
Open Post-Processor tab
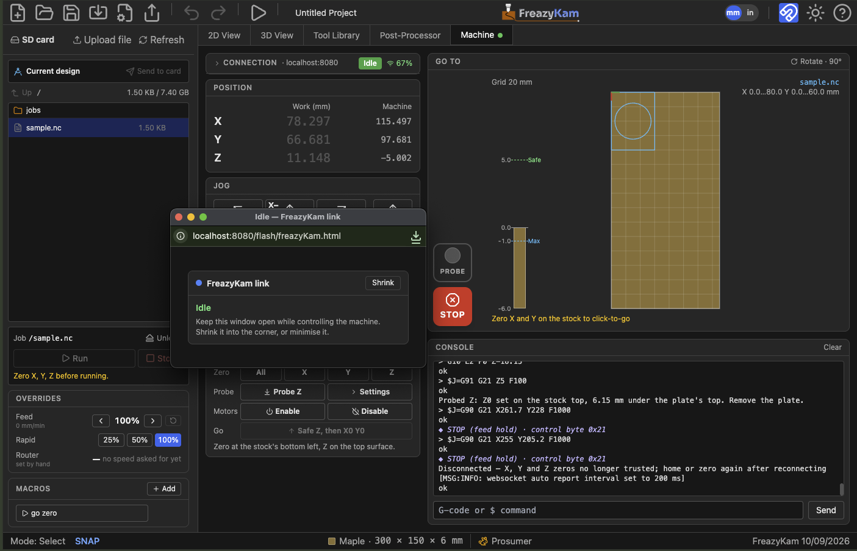[x=410, y=35]
